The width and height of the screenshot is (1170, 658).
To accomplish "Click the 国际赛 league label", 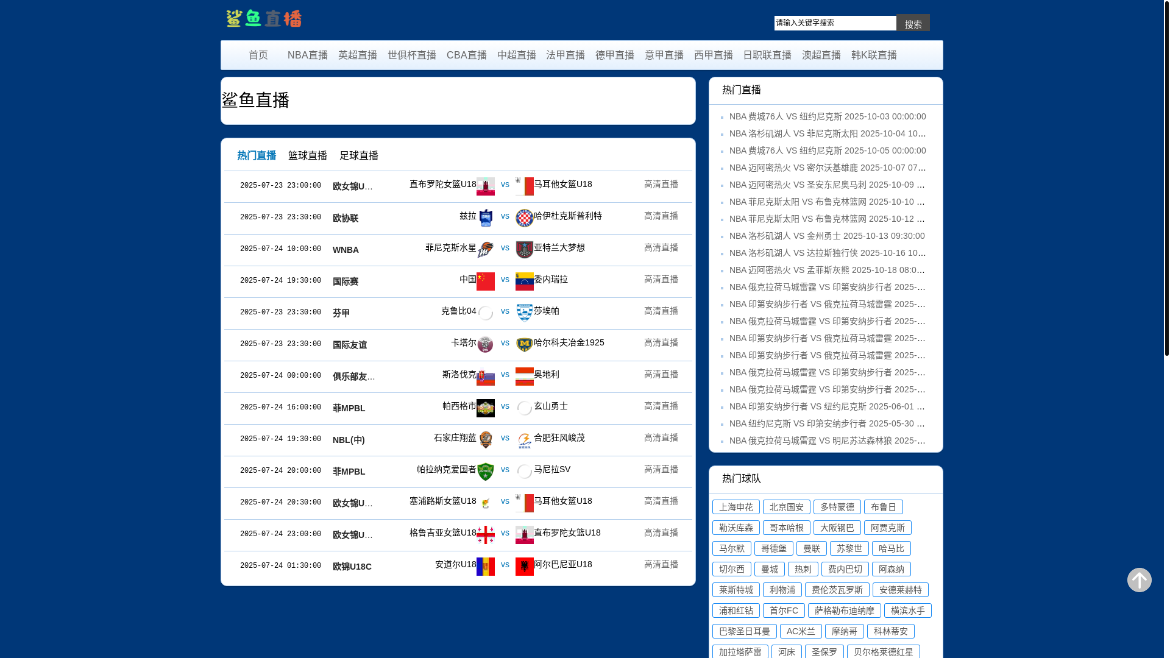I will tap(345, 281).
